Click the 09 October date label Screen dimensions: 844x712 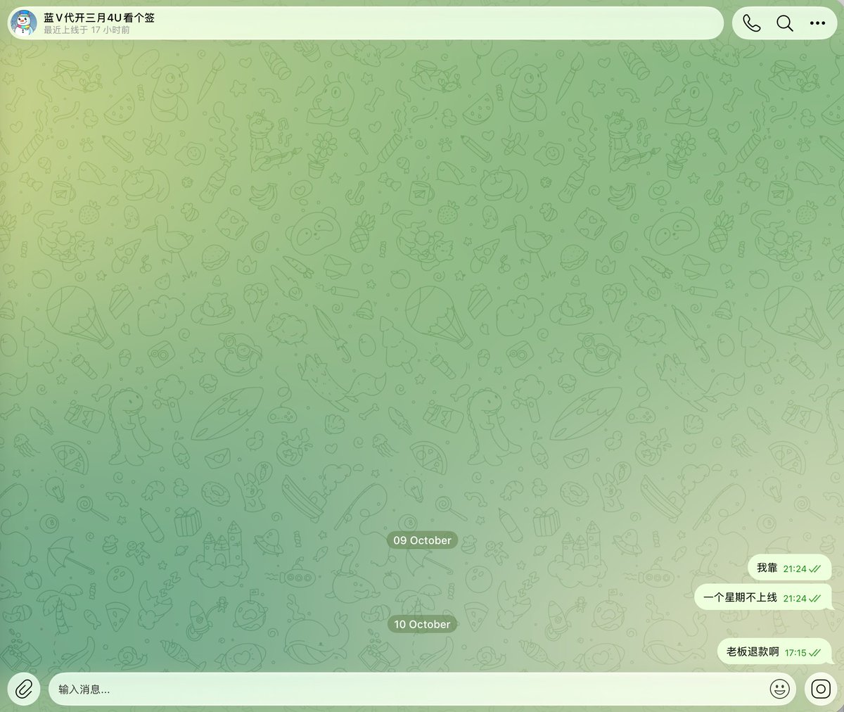422,540
